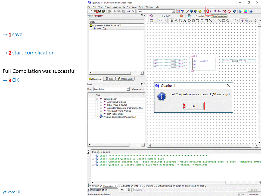Open the Tools menu
Screen dimensions: 261x196
141,7
